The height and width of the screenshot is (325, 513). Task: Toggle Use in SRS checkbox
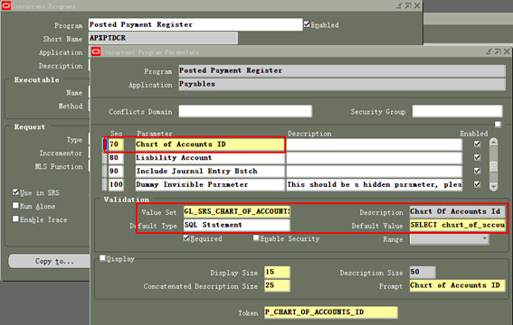(15, 192)
